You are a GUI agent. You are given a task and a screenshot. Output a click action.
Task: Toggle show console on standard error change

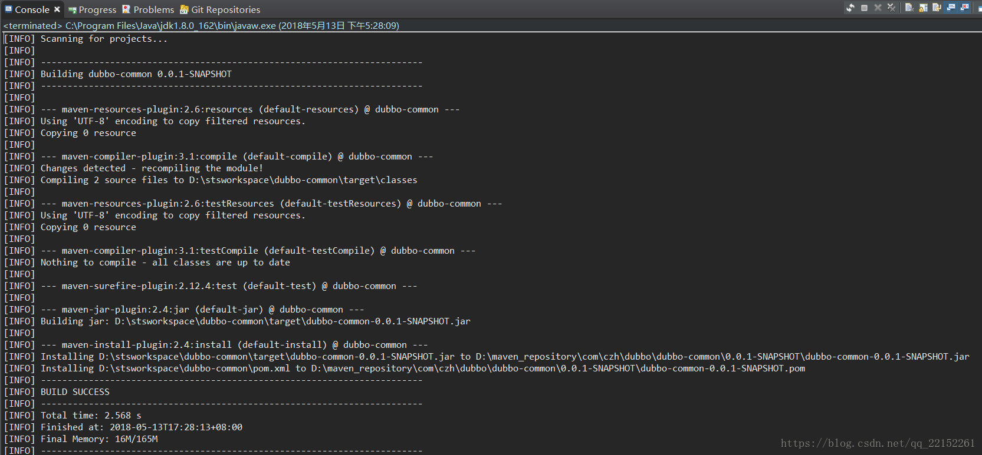click(x=964, y=8)
